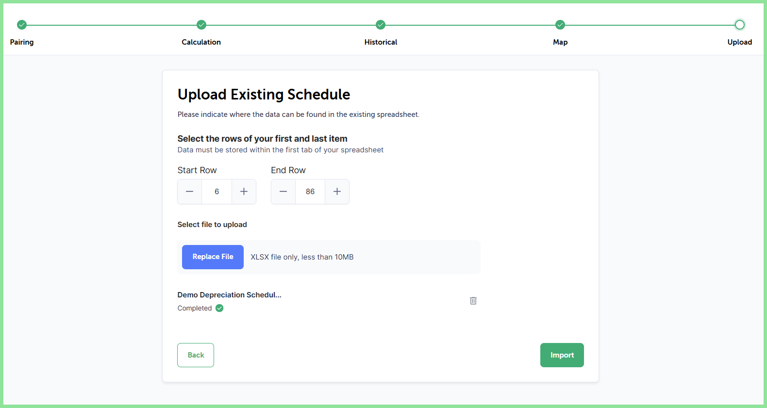
Task: Click the Historical step checkmark icon
Action: (x=381, y=25)
